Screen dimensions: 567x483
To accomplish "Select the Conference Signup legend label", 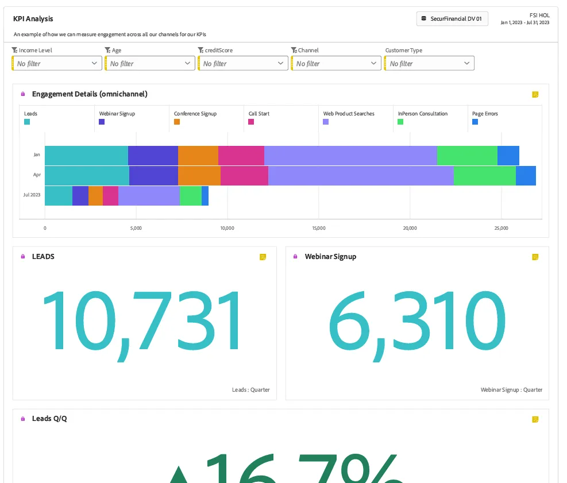I will click(x=195, y=114).
